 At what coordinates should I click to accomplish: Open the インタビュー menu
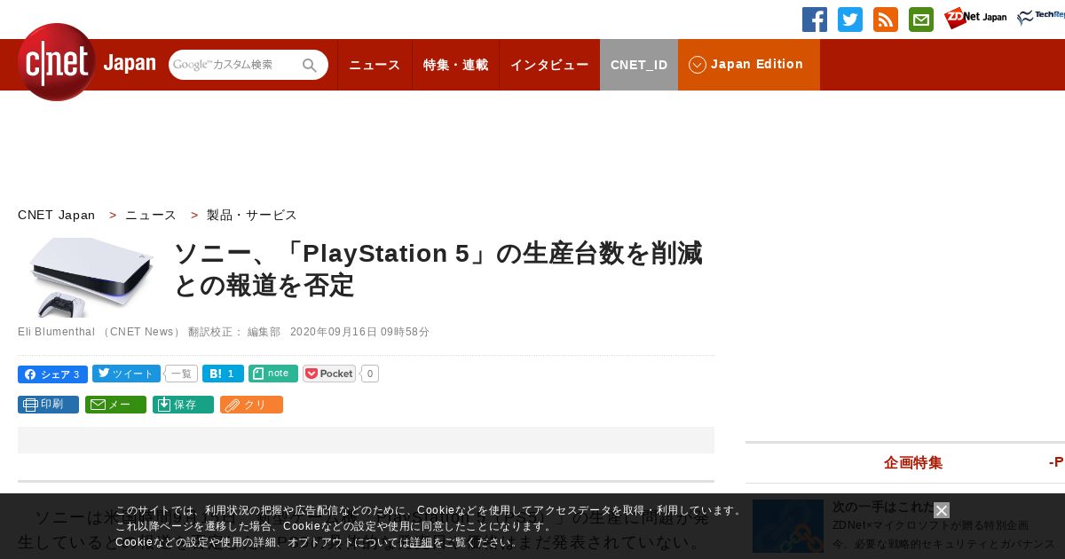[549, 65]
